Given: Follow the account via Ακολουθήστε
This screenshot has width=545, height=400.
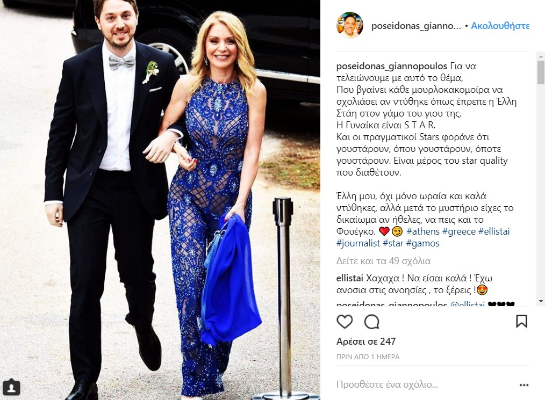Looking at the screenshot, I should click(500, 26).
